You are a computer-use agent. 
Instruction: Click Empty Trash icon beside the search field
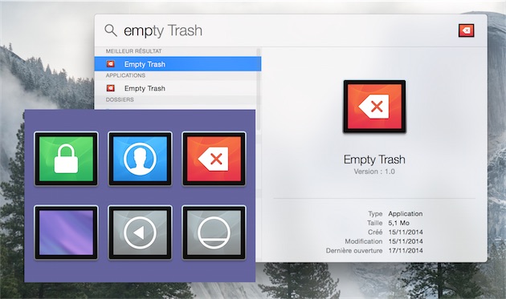click(467, 30)
